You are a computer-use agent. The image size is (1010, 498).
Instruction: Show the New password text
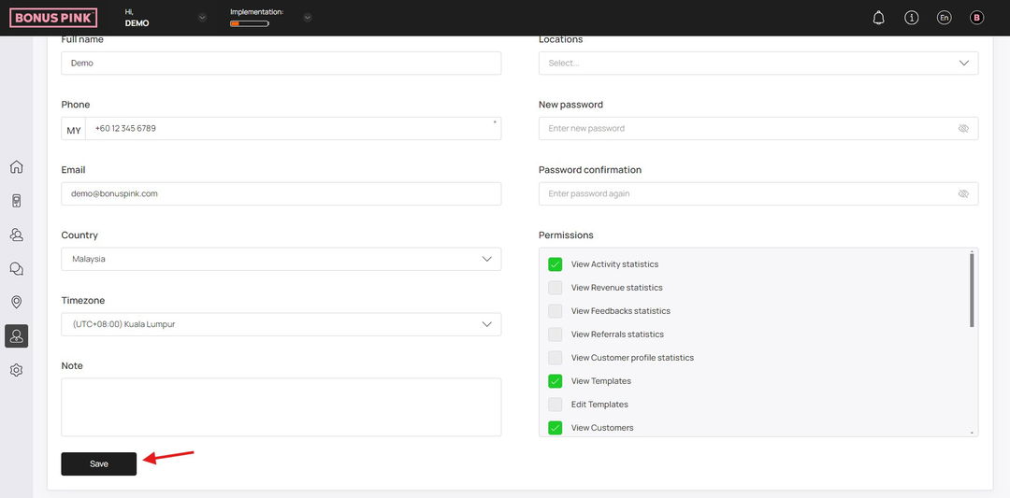pyautogui.click(x=963, y=129)
